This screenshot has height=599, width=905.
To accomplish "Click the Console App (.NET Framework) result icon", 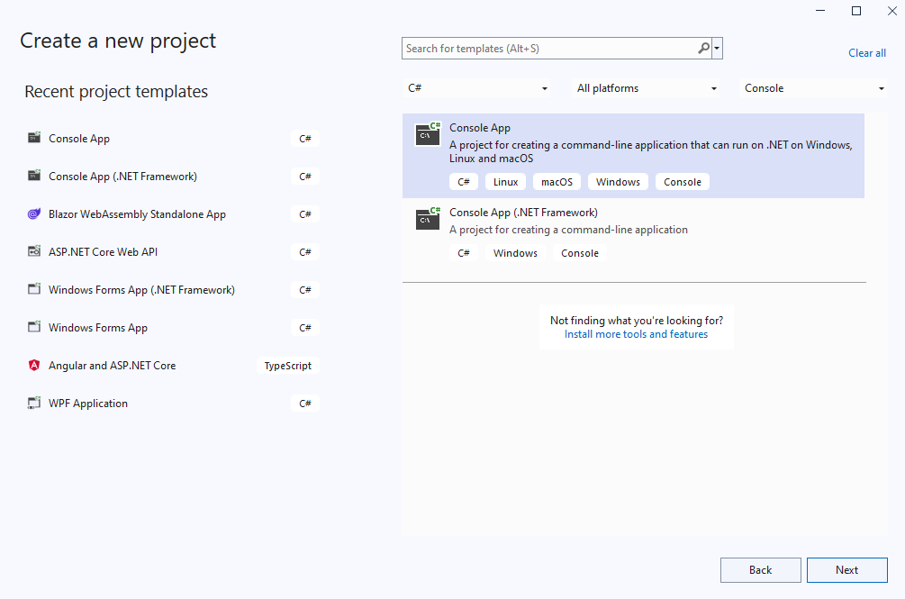I will pos(428,219).
